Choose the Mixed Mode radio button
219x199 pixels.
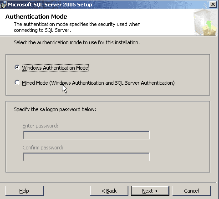point(17,82)
